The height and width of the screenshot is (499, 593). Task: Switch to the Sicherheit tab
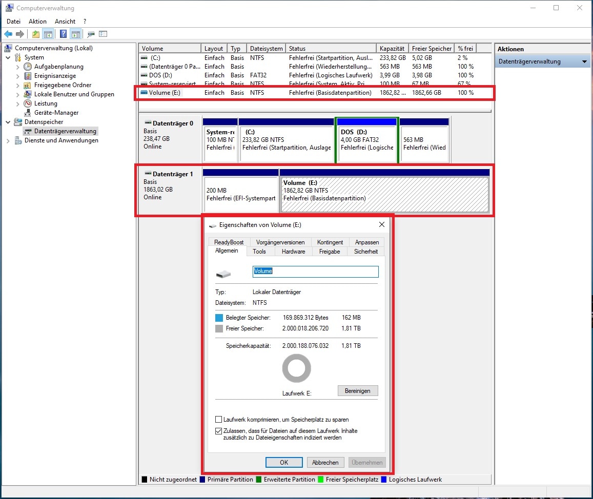tap(366, 252)
